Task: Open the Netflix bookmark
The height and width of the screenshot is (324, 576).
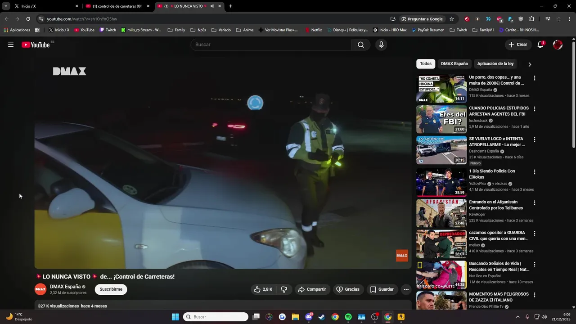Action: coord(313,30)
